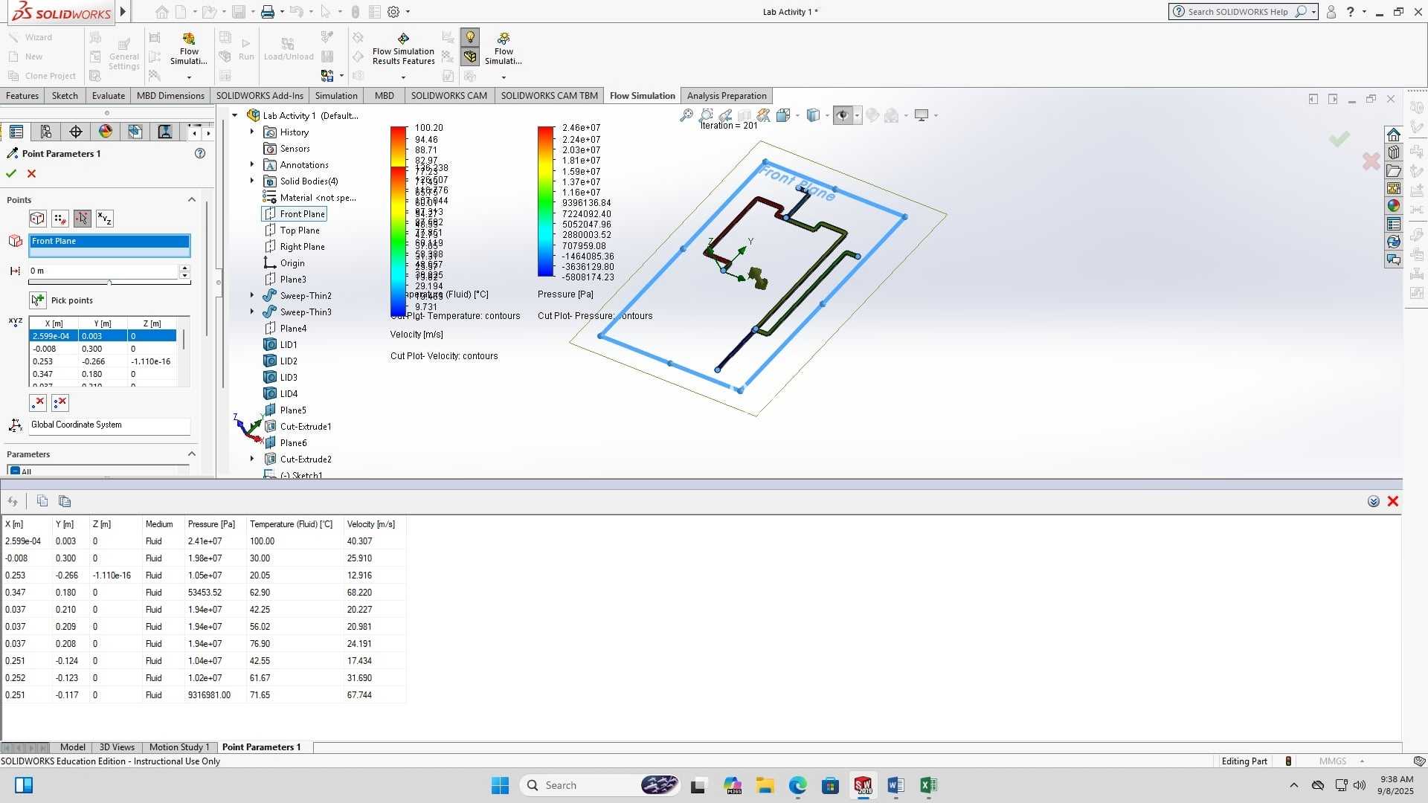Open View Settings monitor icon
Screen dimensions: 1428x803
(x=922, y=115)
